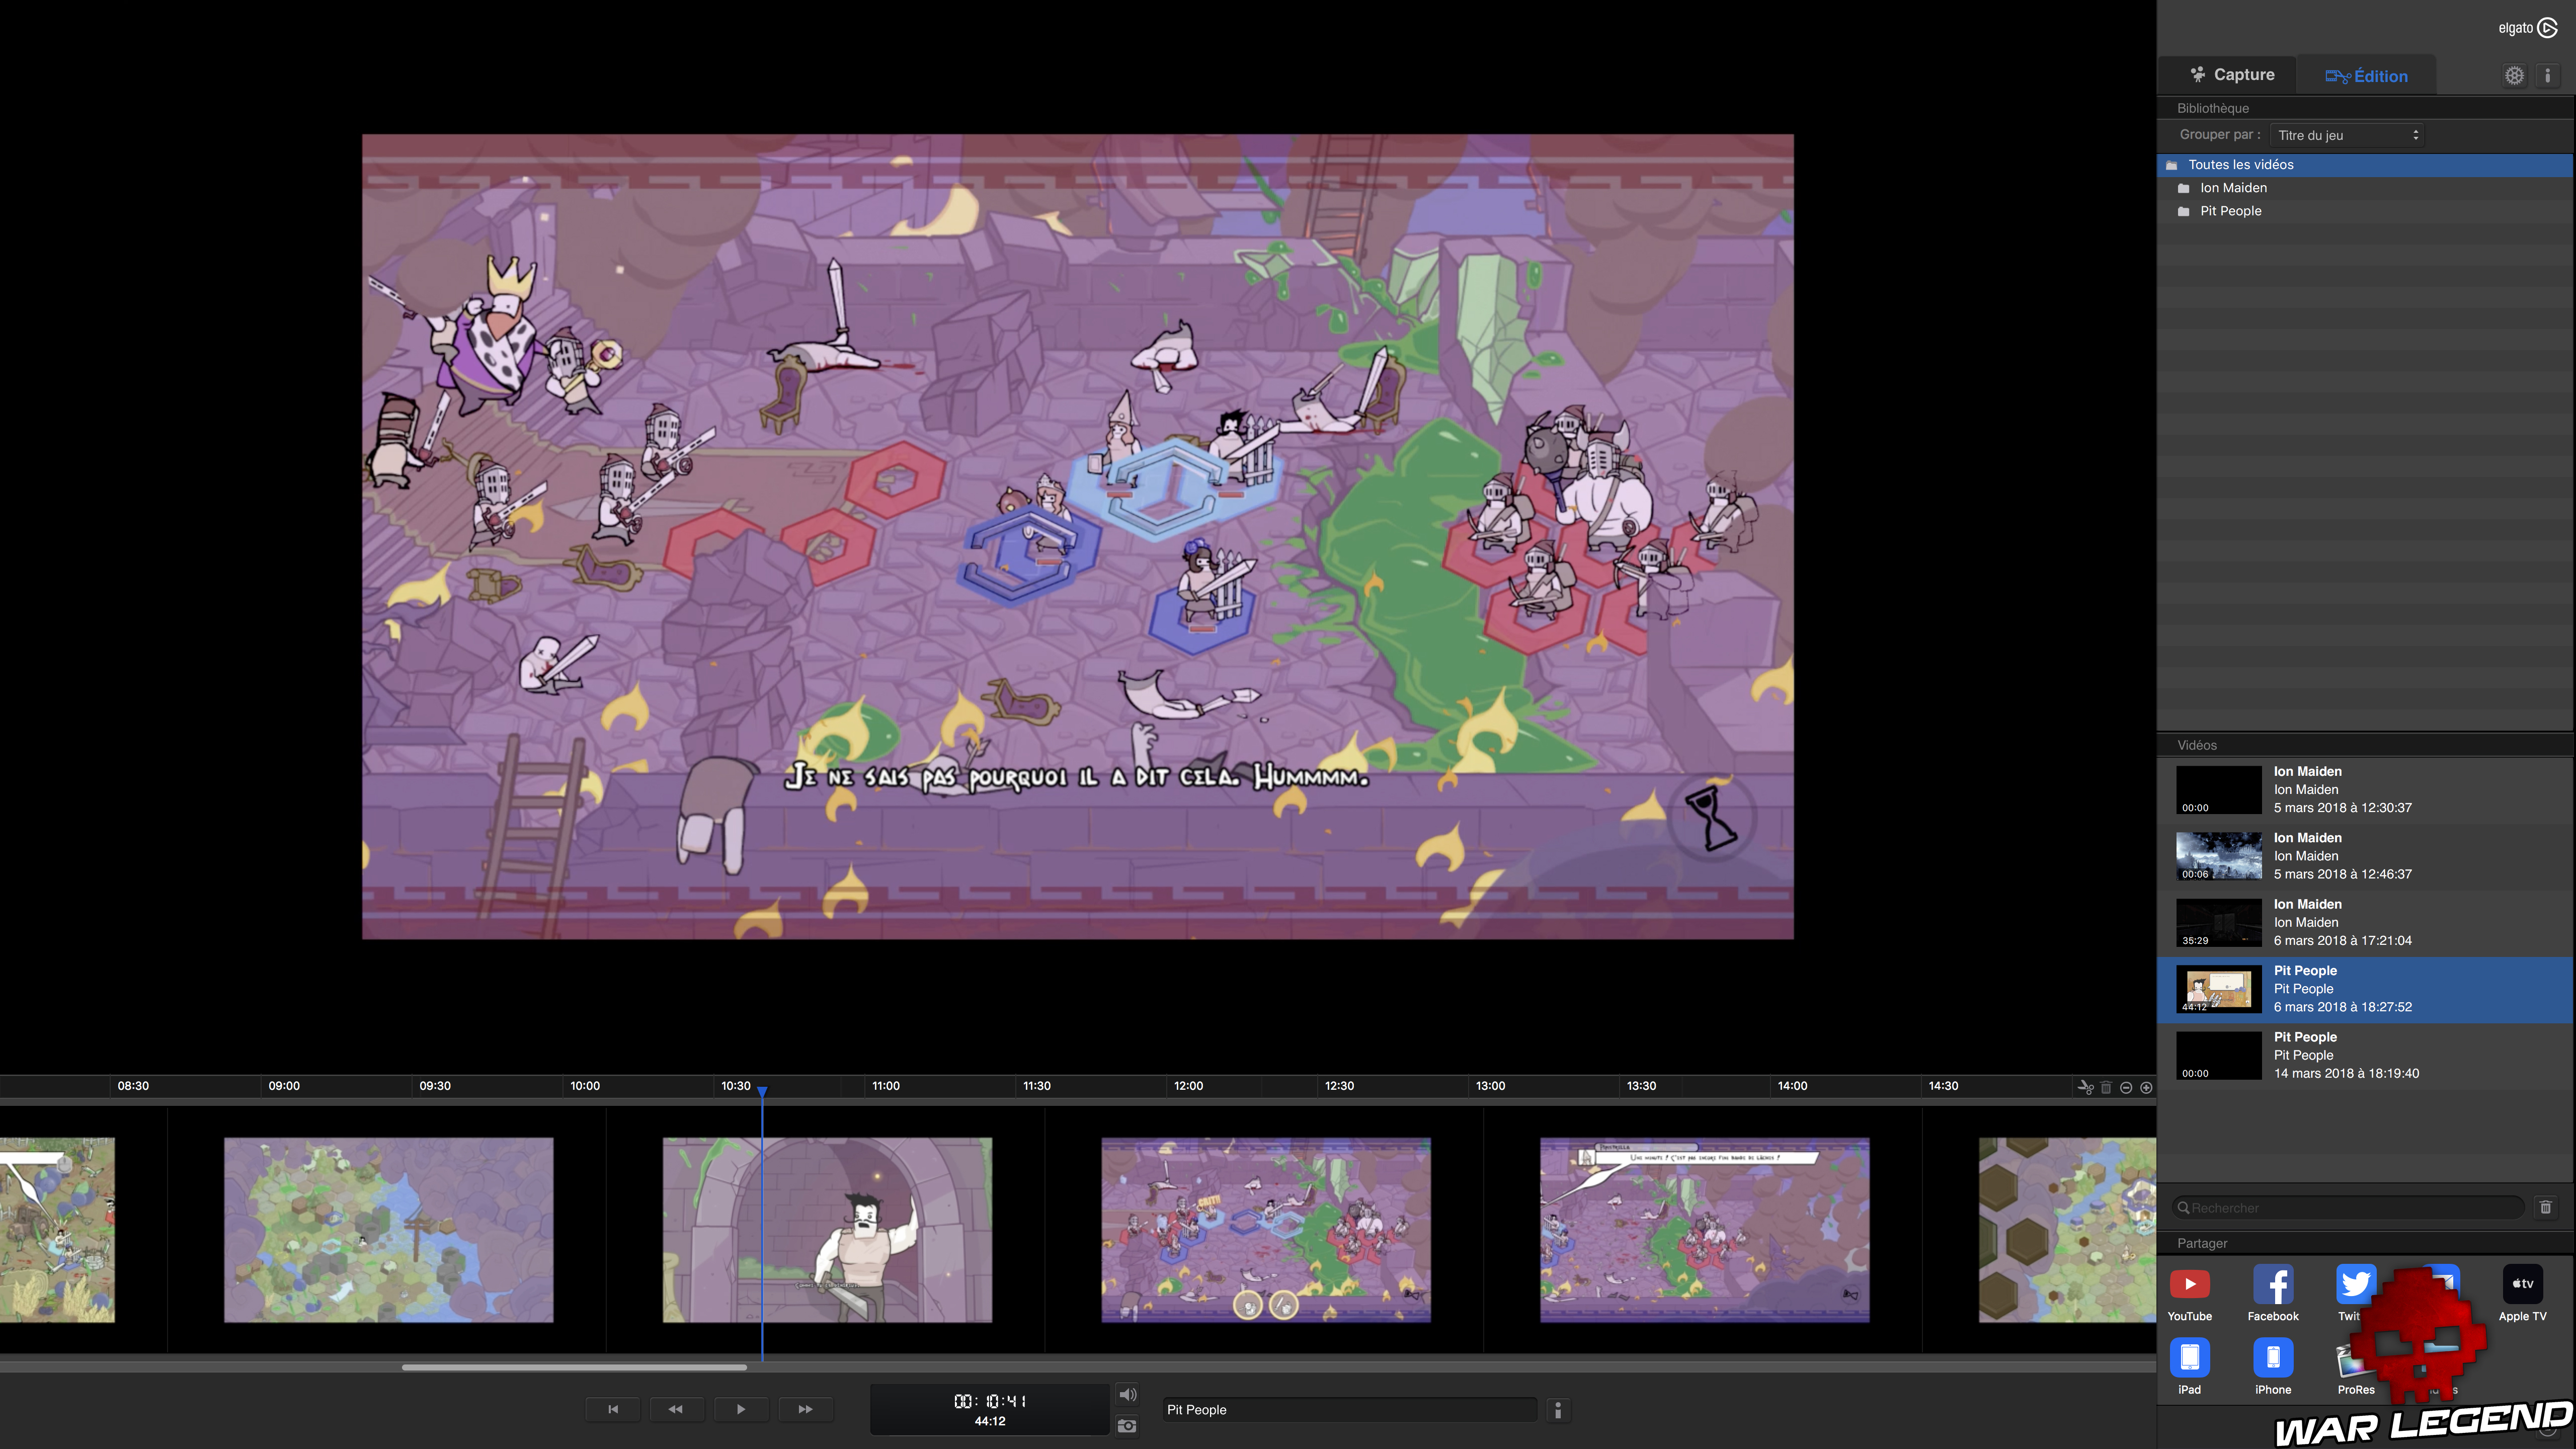Jump to the beginning of the video
The width and height of the screenshot is (2576, 1449).
pos(612,1409)
